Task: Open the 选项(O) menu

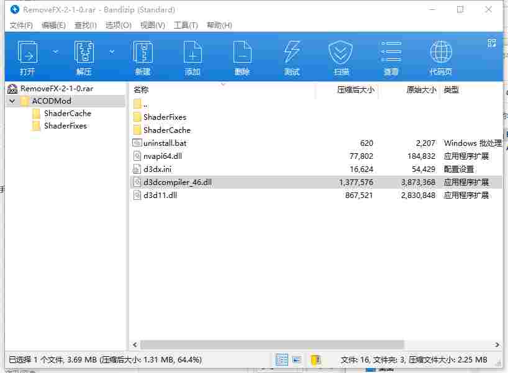Action: 118,25
